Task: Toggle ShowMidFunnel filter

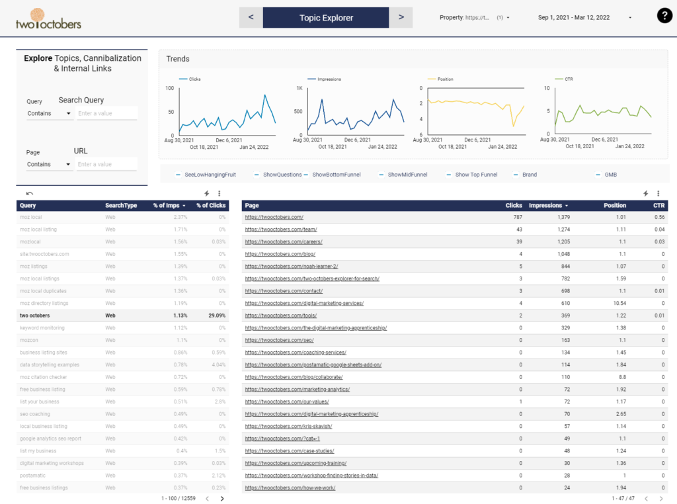Action: (403, 175)
